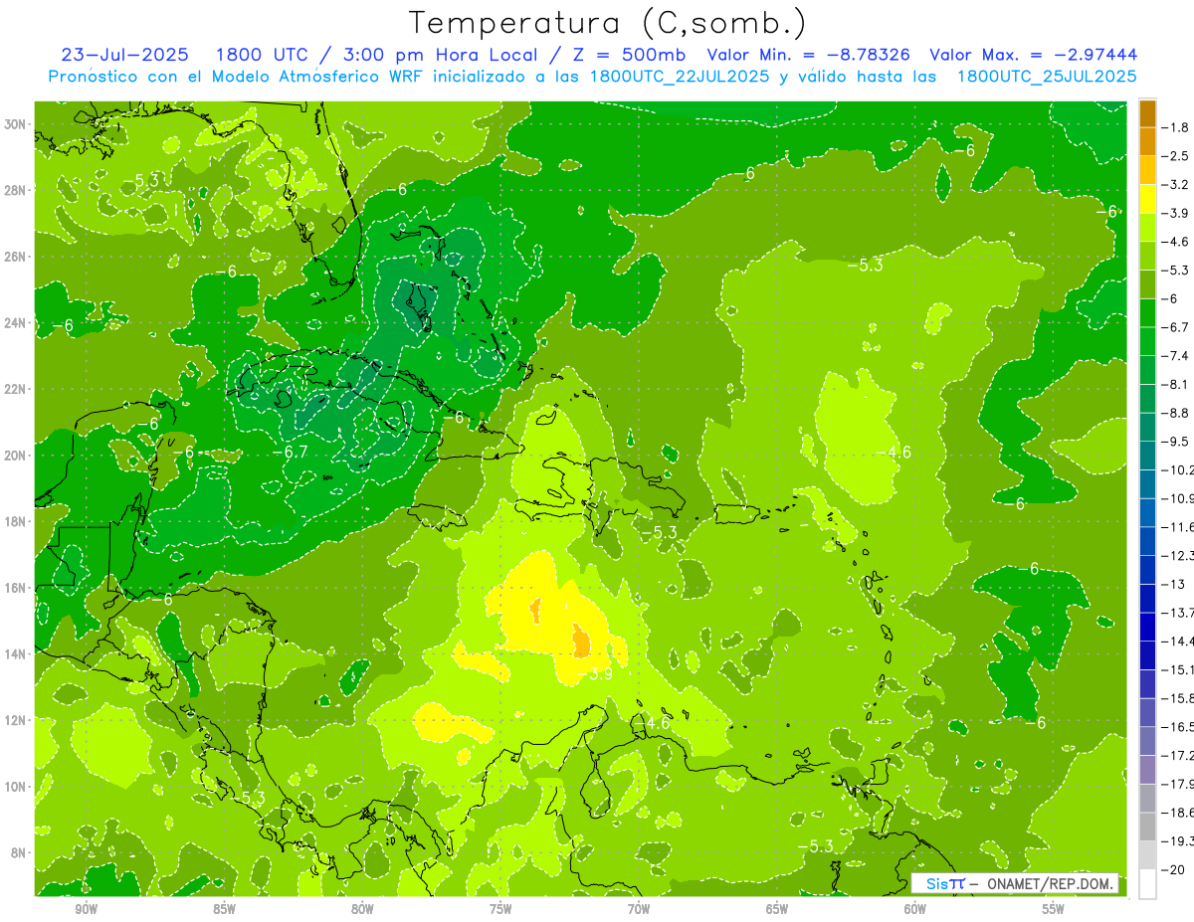Click the '24N' latitude axis label

[x=15, y=323]
